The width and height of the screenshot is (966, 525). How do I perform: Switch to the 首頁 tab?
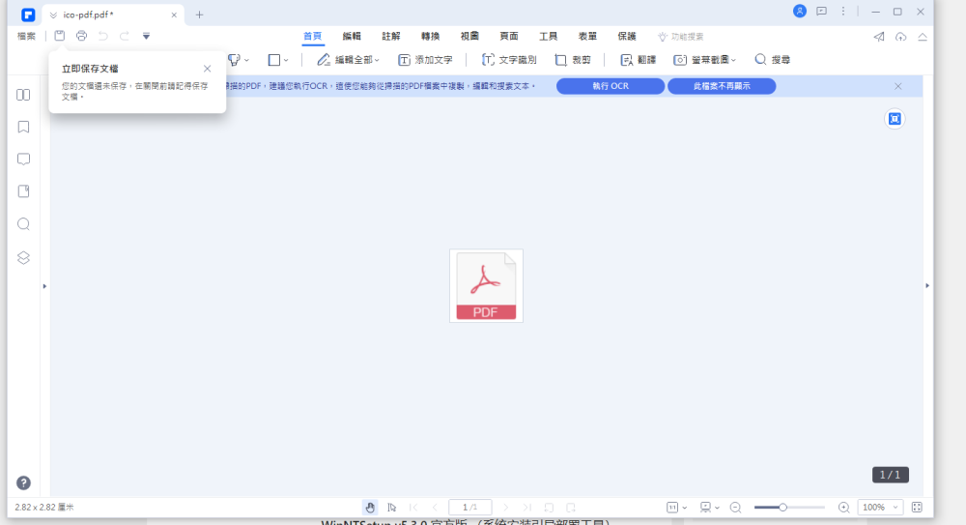312,37
